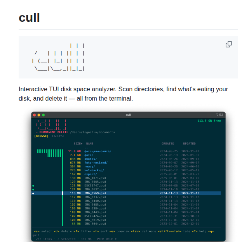Click the UPDATED column header
The width and height of the screenshot is (242, 242).
pyautogui.click(x=189, y=144)
